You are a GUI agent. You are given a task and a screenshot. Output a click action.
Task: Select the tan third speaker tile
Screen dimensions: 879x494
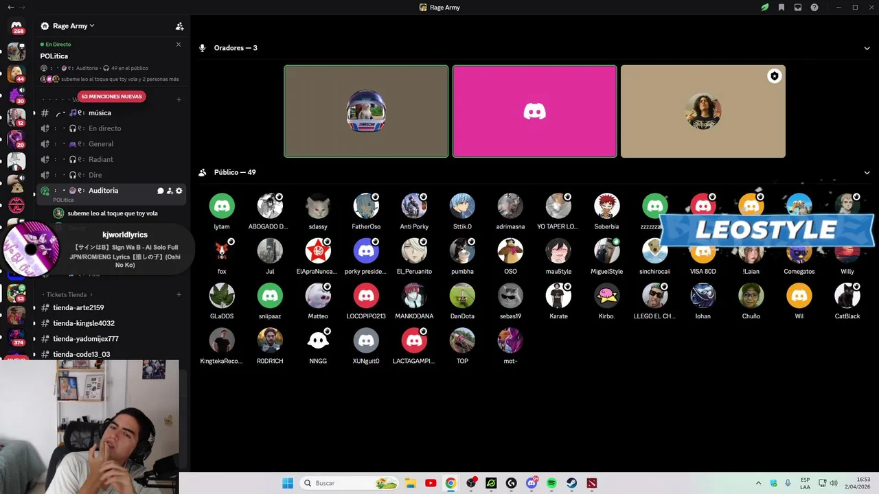click(703, 111)
